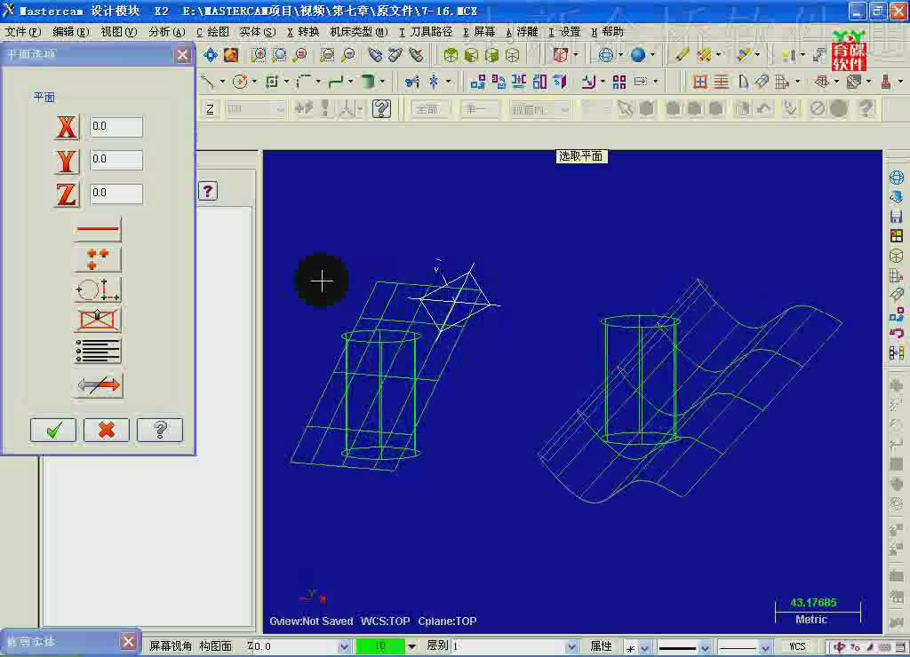The image size is (910, 657).
Task: Flip plane direction with the arrow button
Action: point(99,384)
